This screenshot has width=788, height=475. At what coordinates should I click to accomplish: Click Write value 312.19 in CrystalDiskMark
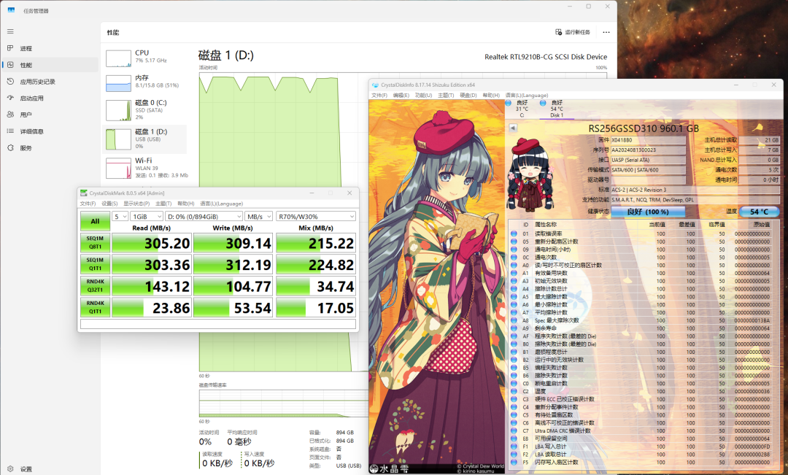click(233, 264)
